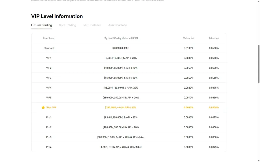The image size is (260, 162).
Task: Select the Pro3 level label
Action: click(49, 137)
